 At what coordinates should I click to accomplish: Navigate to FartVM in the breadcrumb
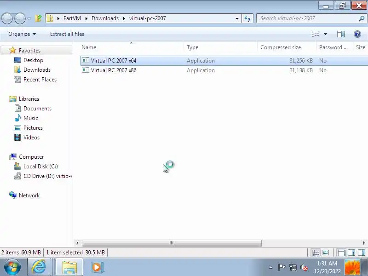(72, 18)
